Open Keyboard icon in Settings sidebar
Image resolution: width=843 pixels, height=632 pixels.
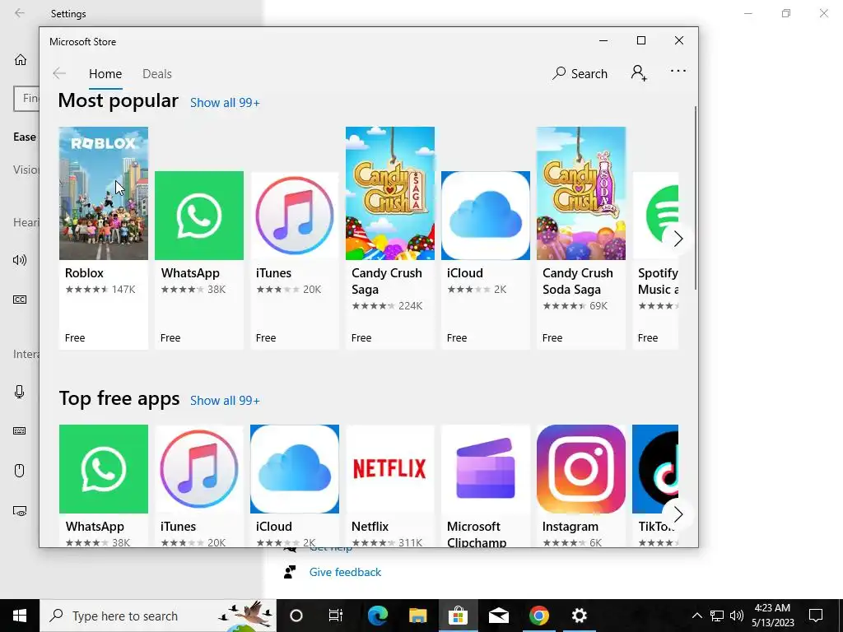tap(20, 431)
